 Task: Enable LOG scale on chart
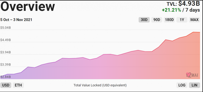click(182, 85)
